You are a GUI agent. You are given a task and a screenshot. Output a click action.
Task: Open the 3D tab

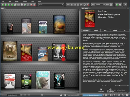click(x=125, y=30)
